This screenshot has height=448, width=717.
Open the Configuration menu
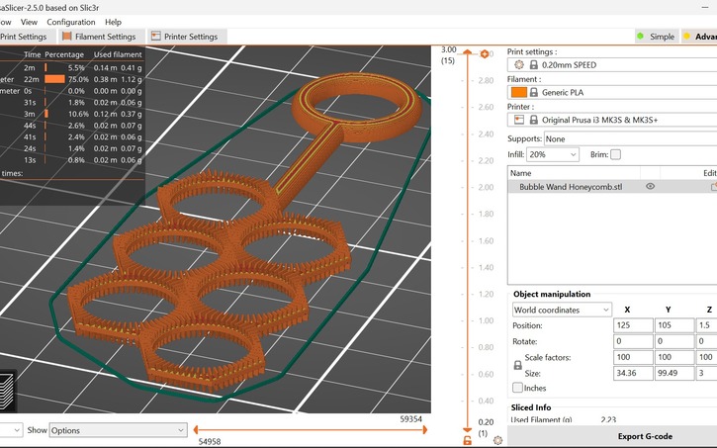71,22
